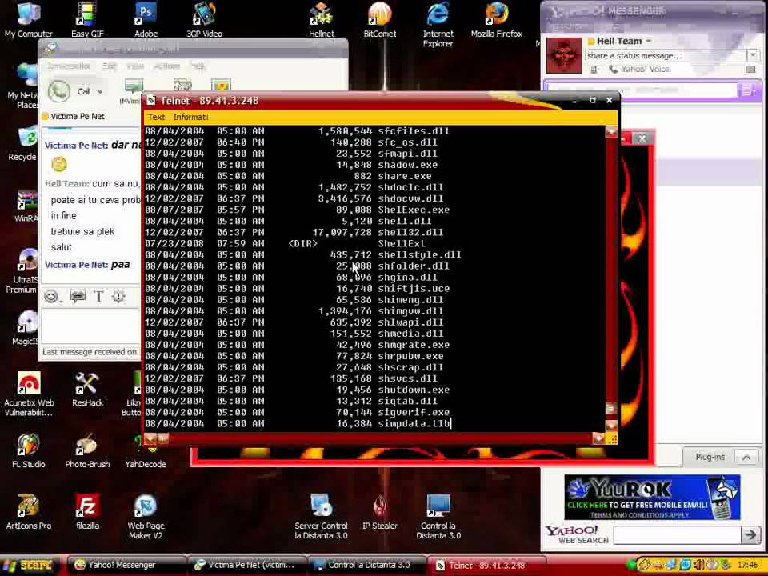Open the Informatii menu in Telnet window
Screen dimensions: 768x576
coord(190,117)
